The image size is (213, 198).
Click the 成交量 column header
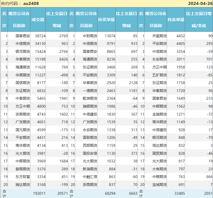(x=38, y=19)
